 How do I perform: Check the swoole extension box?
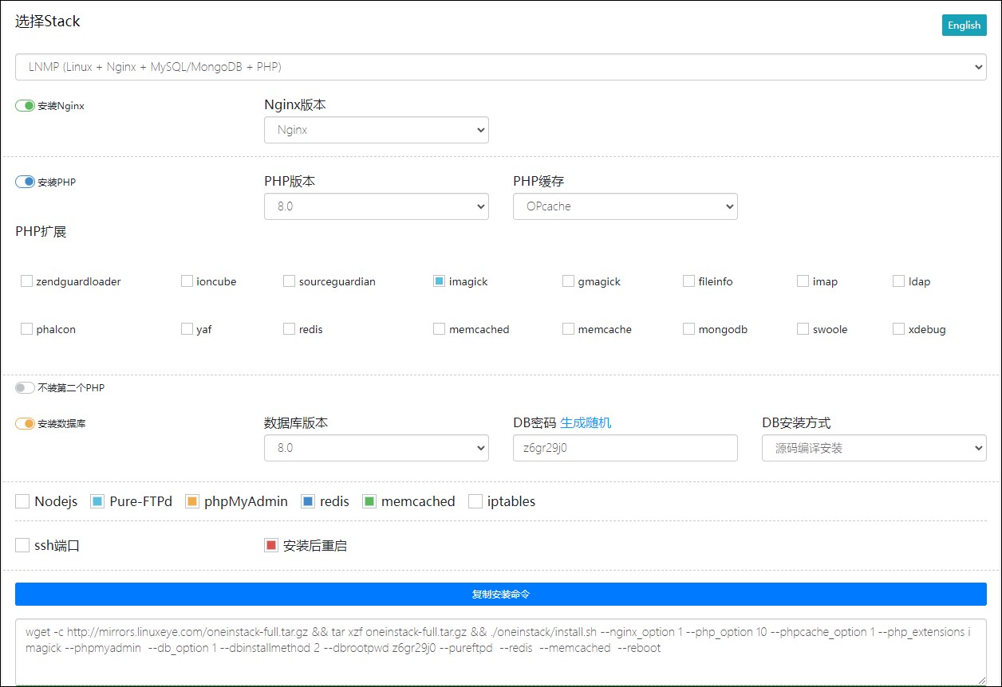click(803, 329)
